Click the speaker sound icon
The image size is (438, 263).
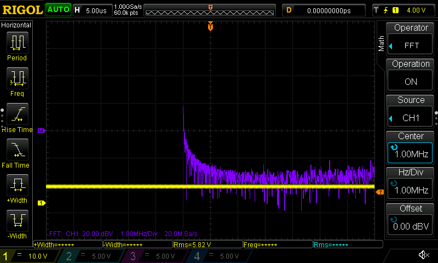coord(423,255)
